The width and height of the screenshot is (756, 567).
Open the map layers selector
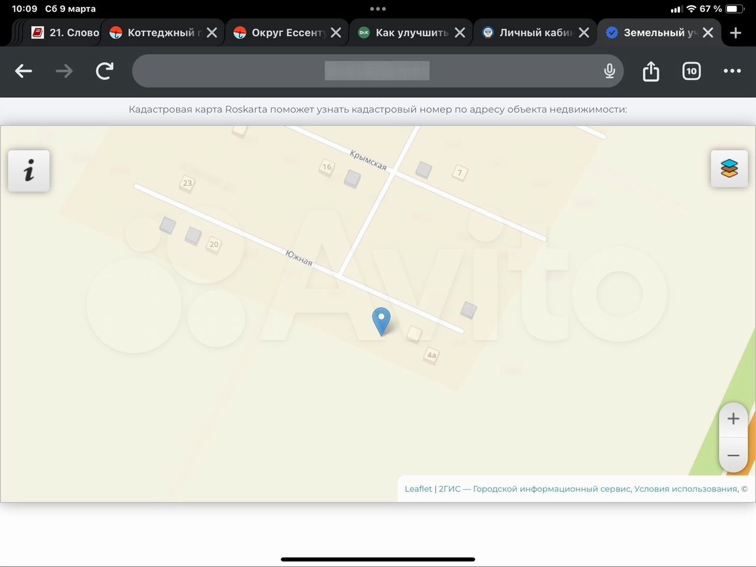tap(729, 168)
